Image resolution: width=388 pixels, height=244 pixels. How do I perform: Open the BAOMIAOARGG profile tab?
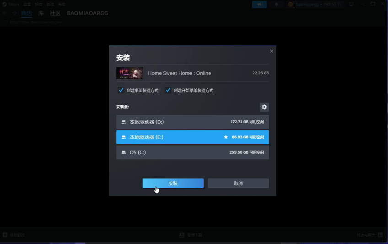(87, 13)
